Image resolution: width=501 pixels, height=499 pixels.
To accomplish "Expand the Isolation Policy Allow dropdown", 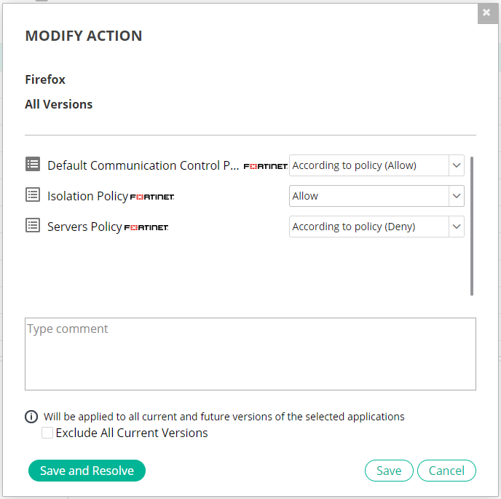I will (376, 196).
